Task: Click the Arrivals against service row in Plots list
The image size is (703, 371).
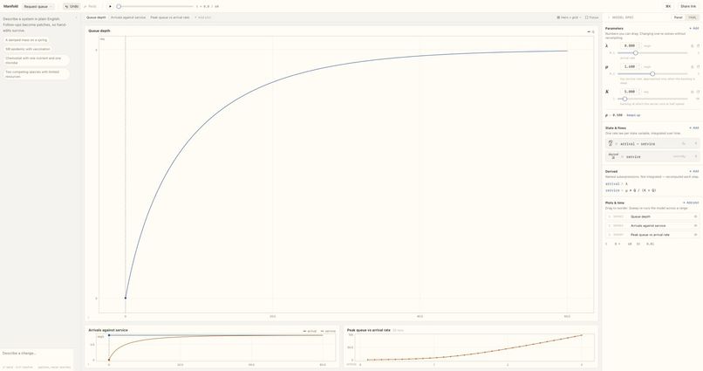Action: click(x=652, y=225)
